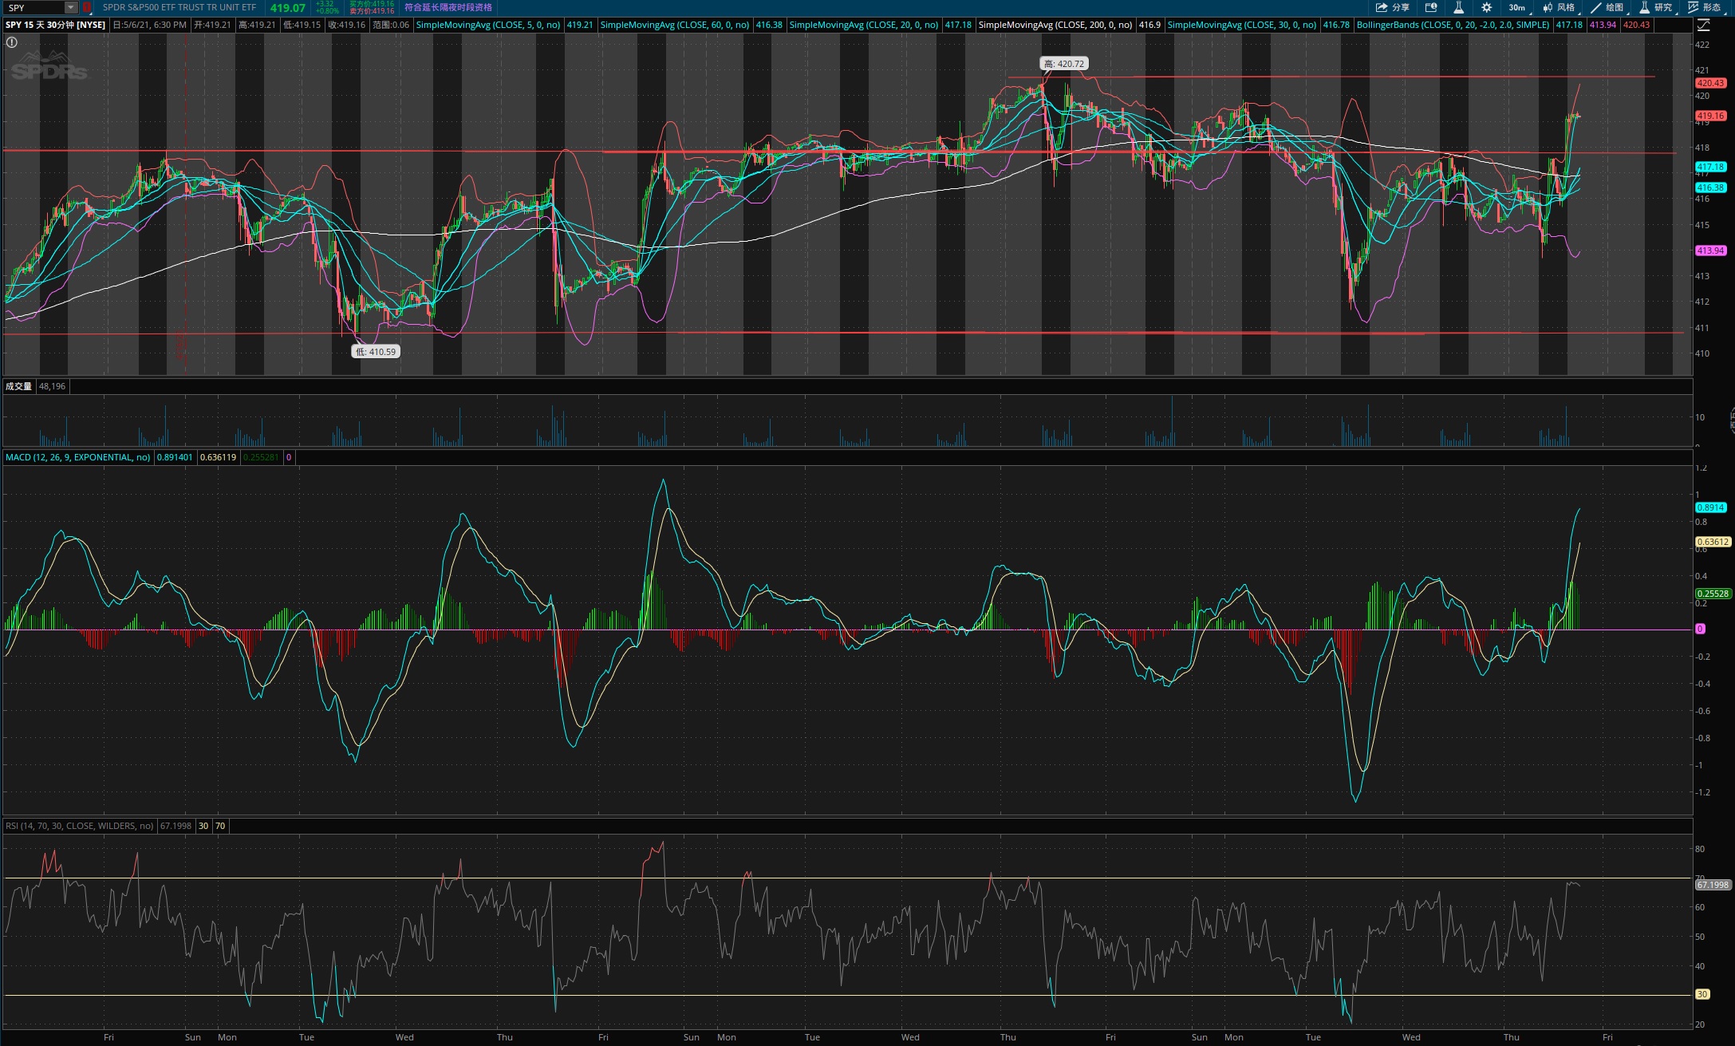Click the bid price (买方价) 419.16
This screenshot has height=1046, width=1735.
click(372, 4)
